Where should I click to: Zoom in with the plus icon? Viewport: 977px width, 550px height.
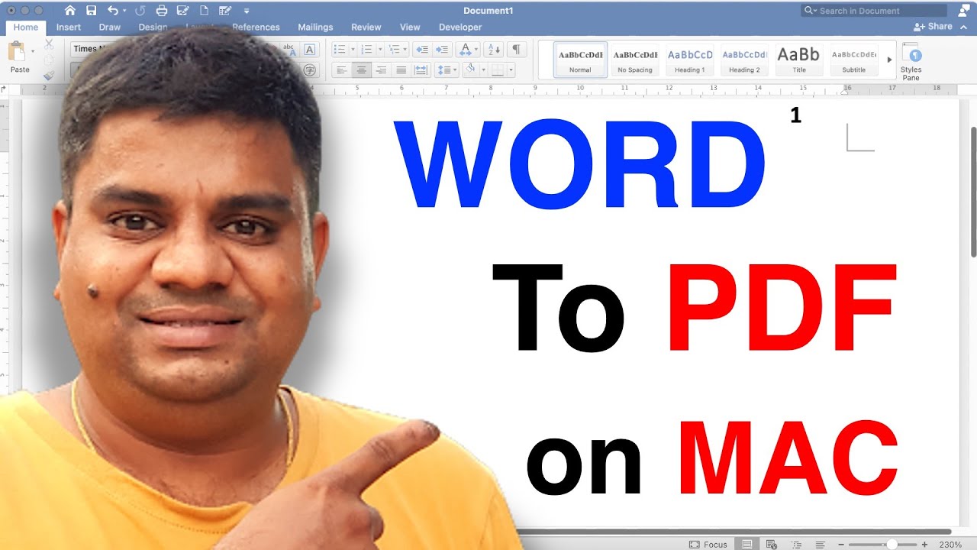(x=924, y=545)
